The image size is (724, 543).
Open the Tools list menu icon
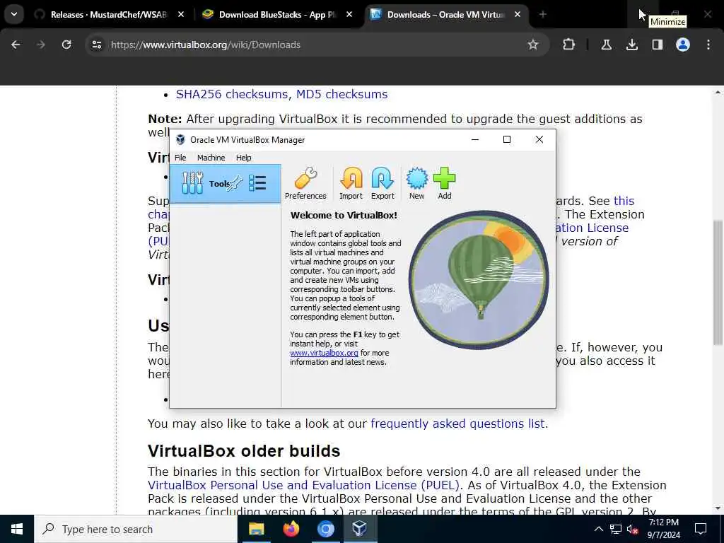(257, 183)
